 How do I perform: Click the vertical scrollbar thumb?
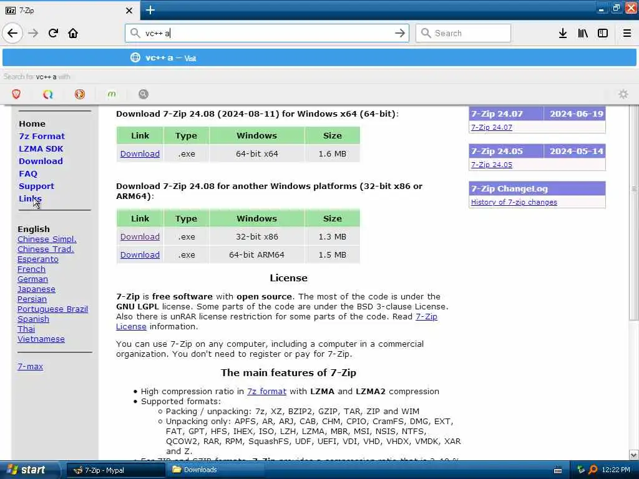pos(634,214)
